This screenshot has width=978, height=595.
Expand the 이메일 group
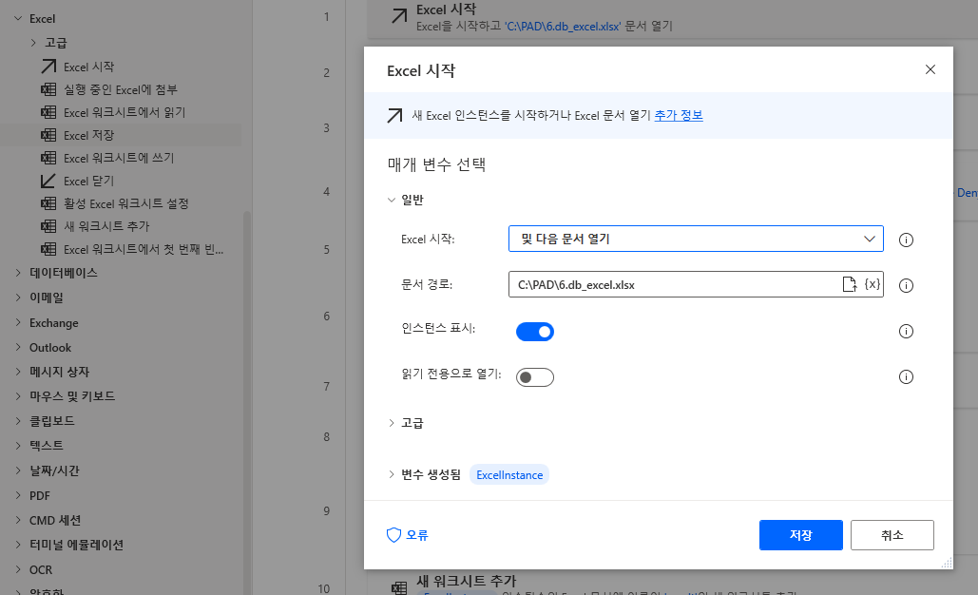point(18,297)
